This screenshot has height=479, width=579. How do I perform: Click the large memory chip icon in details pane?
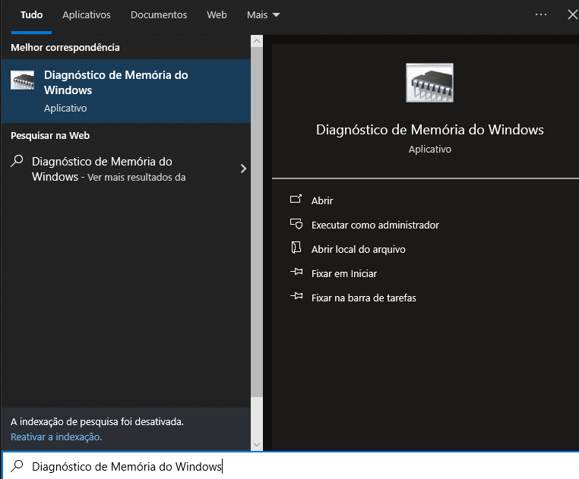[429, 83]
